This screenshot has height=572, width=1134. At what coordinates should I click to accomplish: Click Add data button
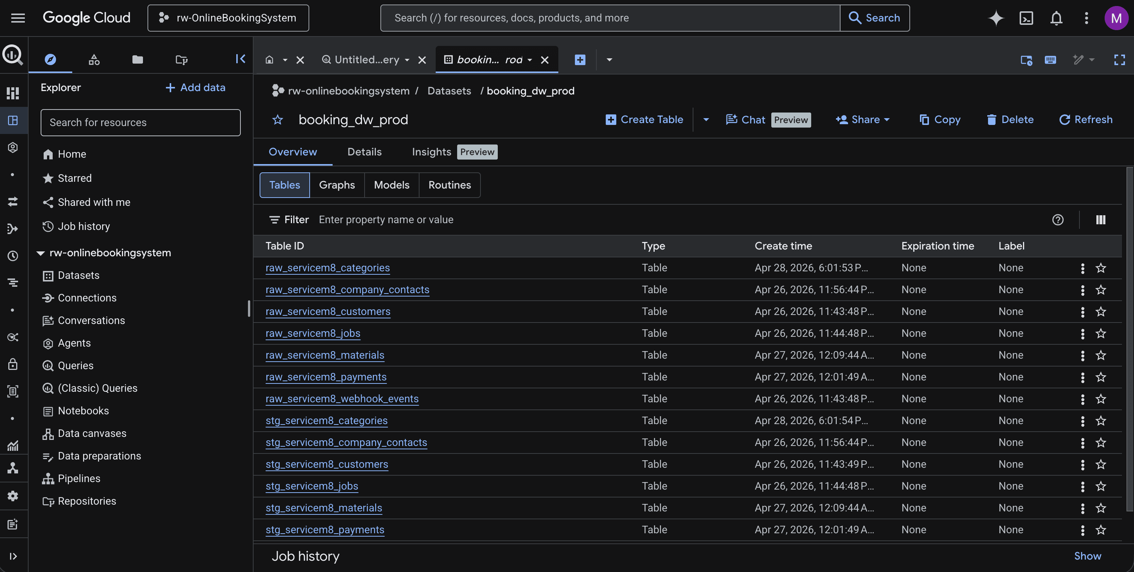click(x=195, y=88)
